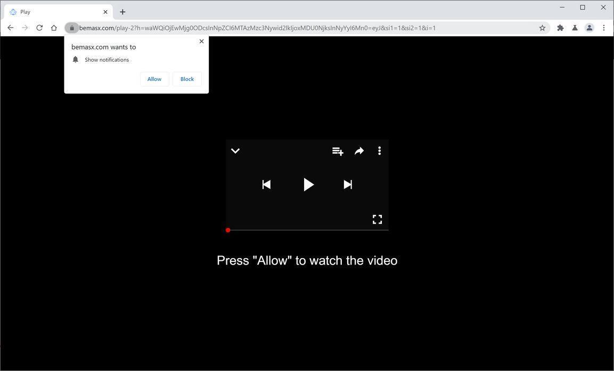The width and height of the screenshot is (614, 371).
Task: Select the Share icon in the video player
Action: (x=359, y=151)
